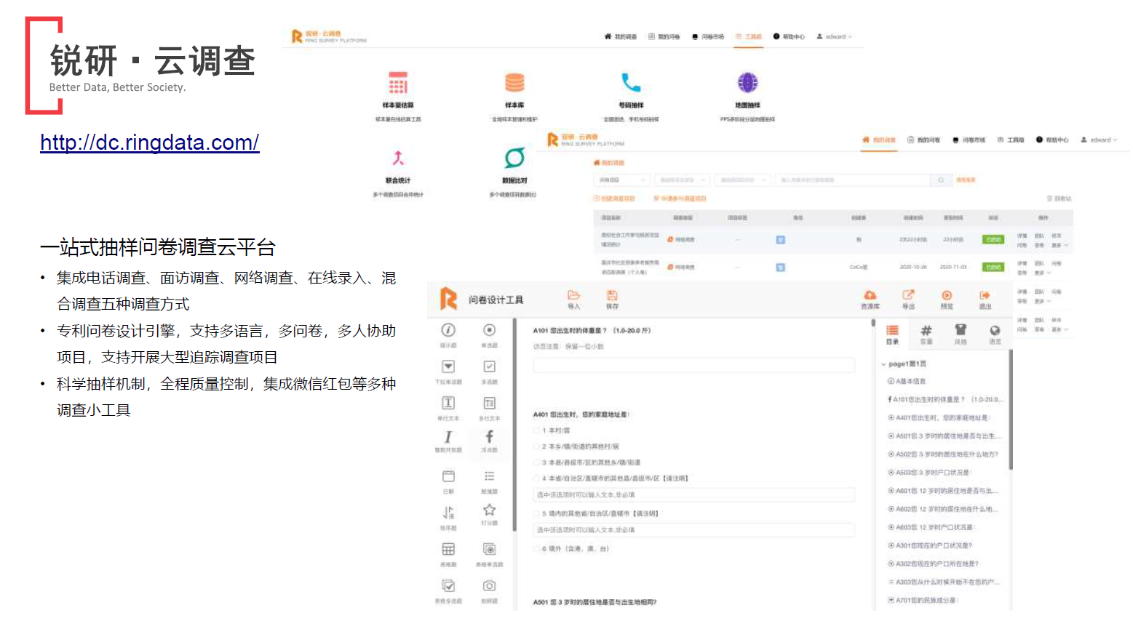Open edward user menu in project list window

[x=1099, y=140]
